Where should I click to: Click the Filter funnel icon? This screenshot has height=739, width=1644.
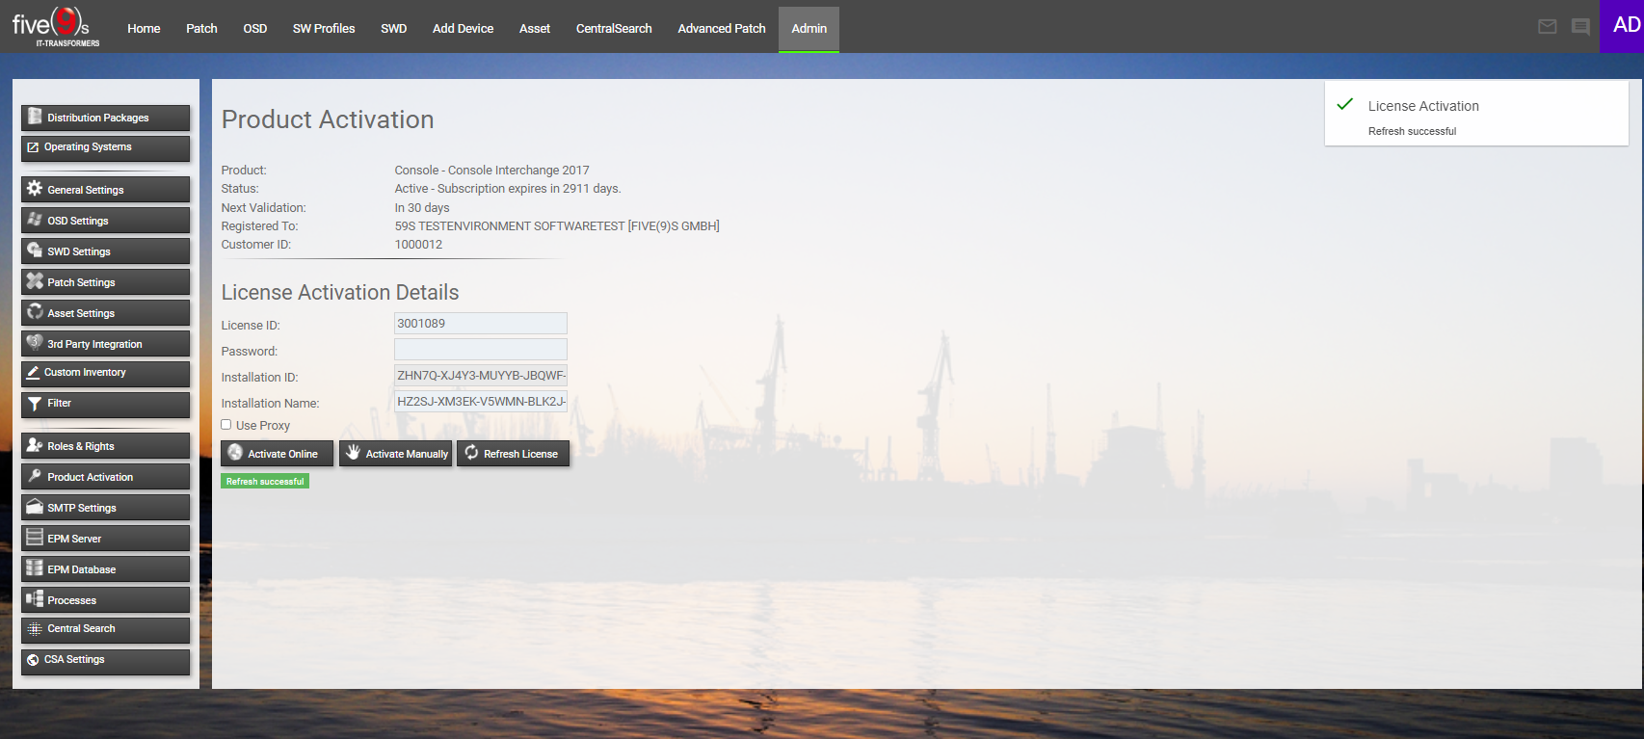[35, 404]
